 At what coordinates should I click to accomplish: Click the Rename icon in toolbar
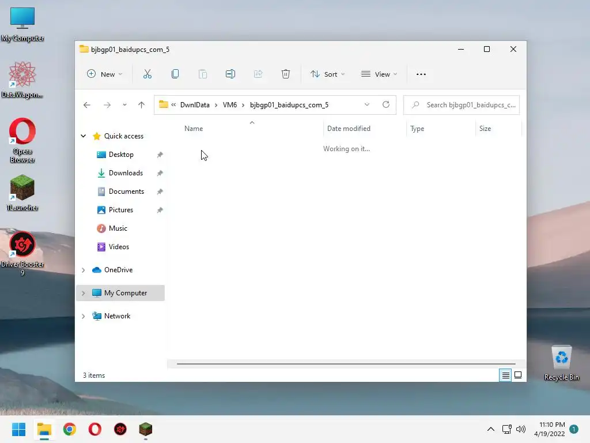230,74
